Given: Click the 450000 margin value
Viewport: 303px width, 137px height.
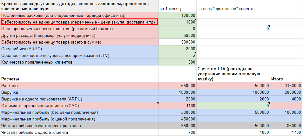Looking at the screenshot, I should point(178,119).
